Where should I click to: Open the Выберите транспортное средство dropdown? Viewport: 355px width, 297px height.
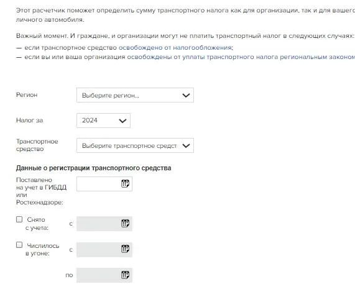(135, 145)
